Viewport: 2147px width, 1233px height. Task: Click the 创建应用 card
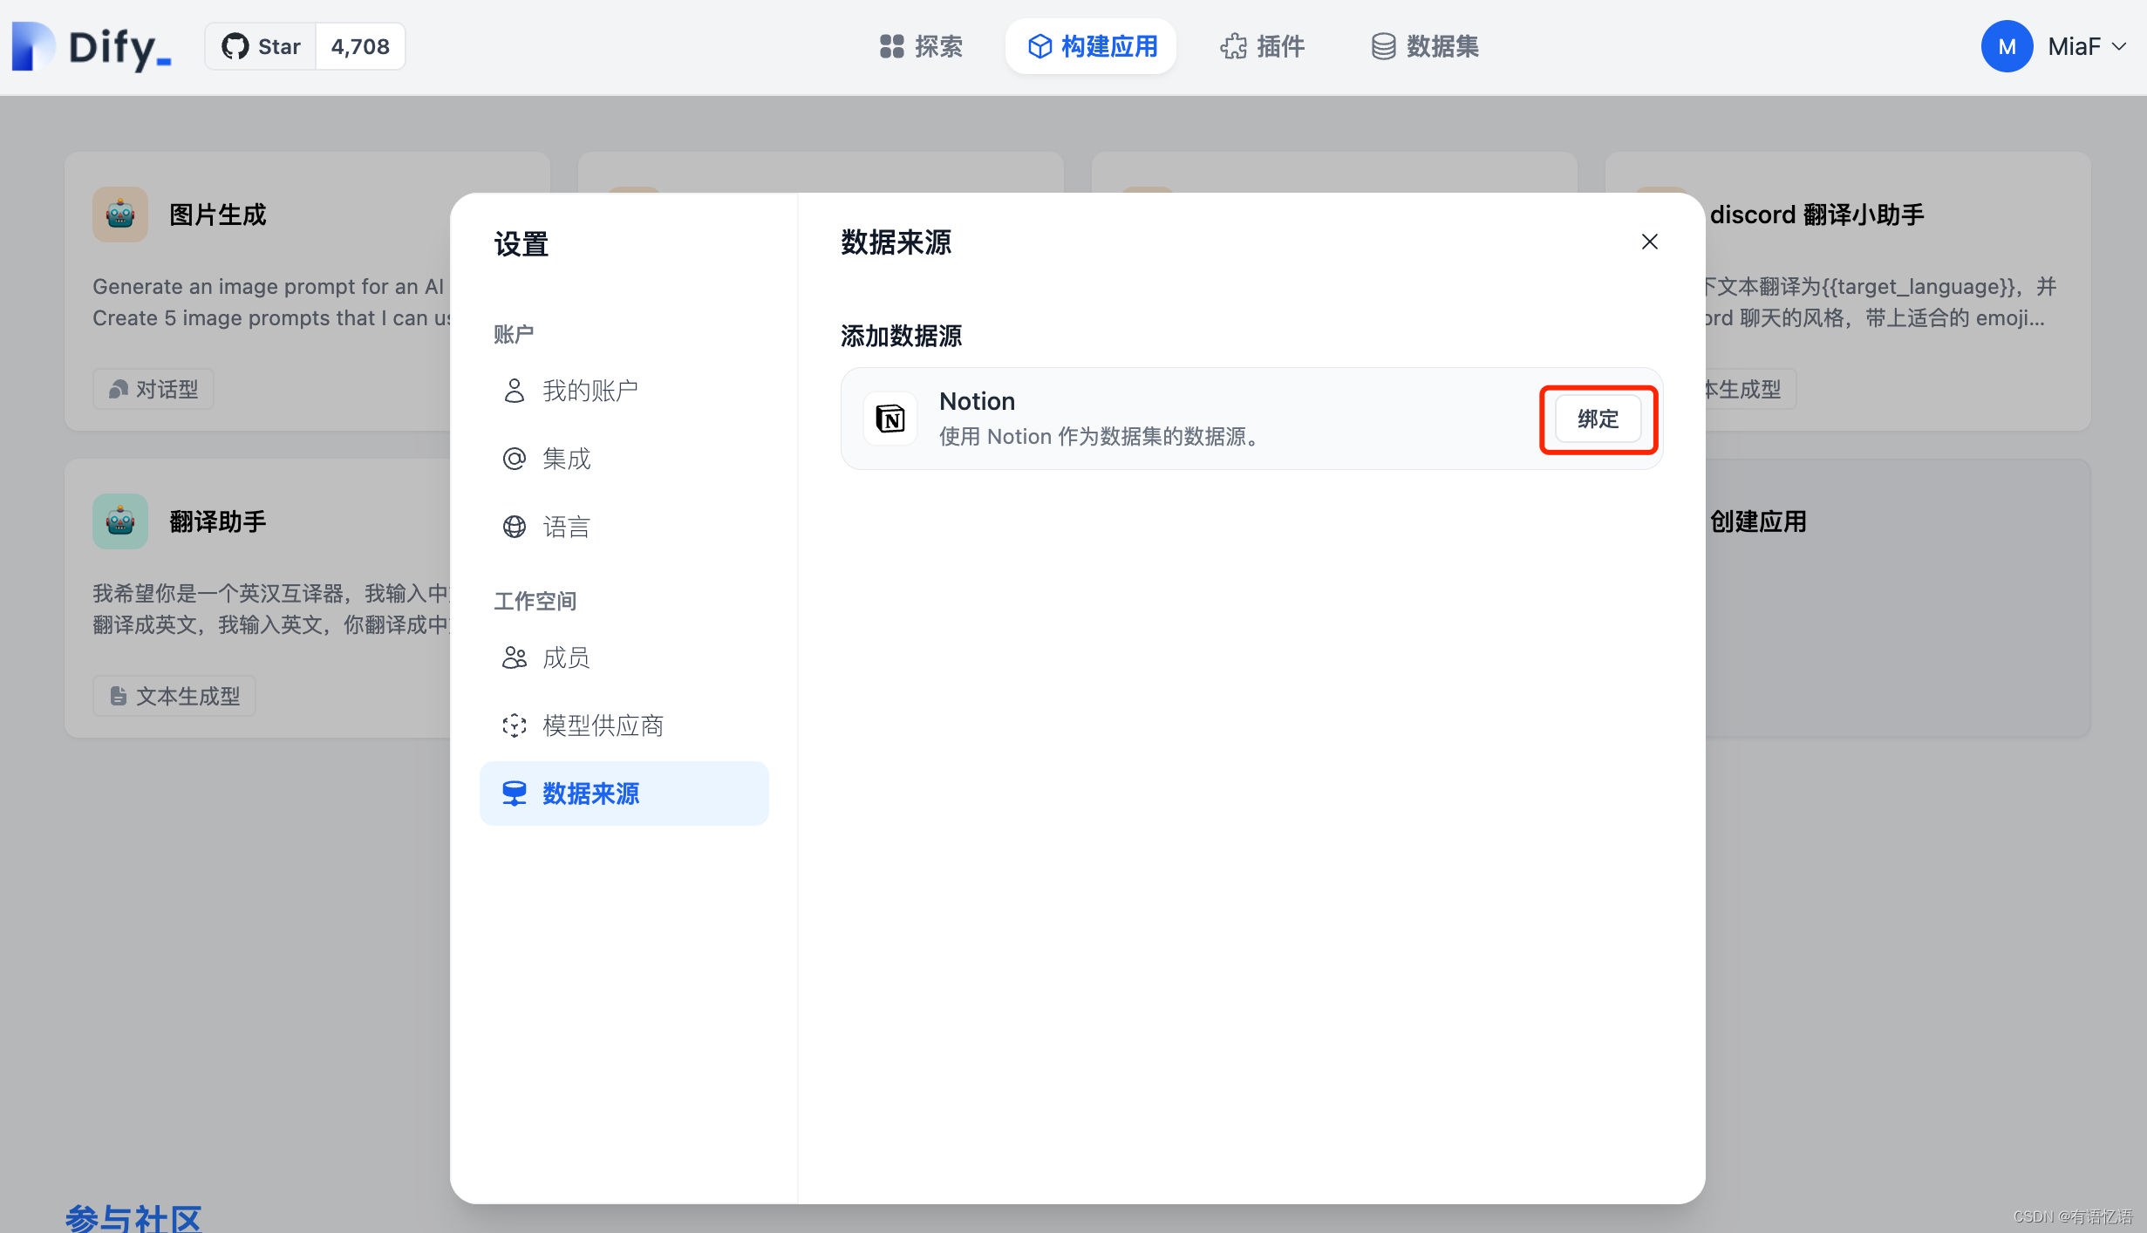(x=1898, y=598)
